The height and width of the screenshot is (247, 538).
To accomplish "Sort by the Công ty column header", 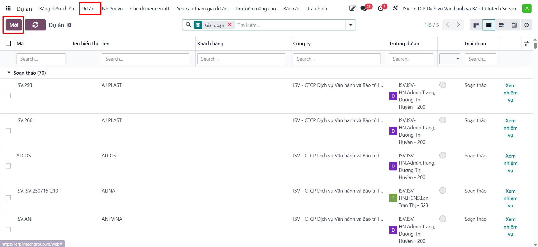I will [302, 44].
